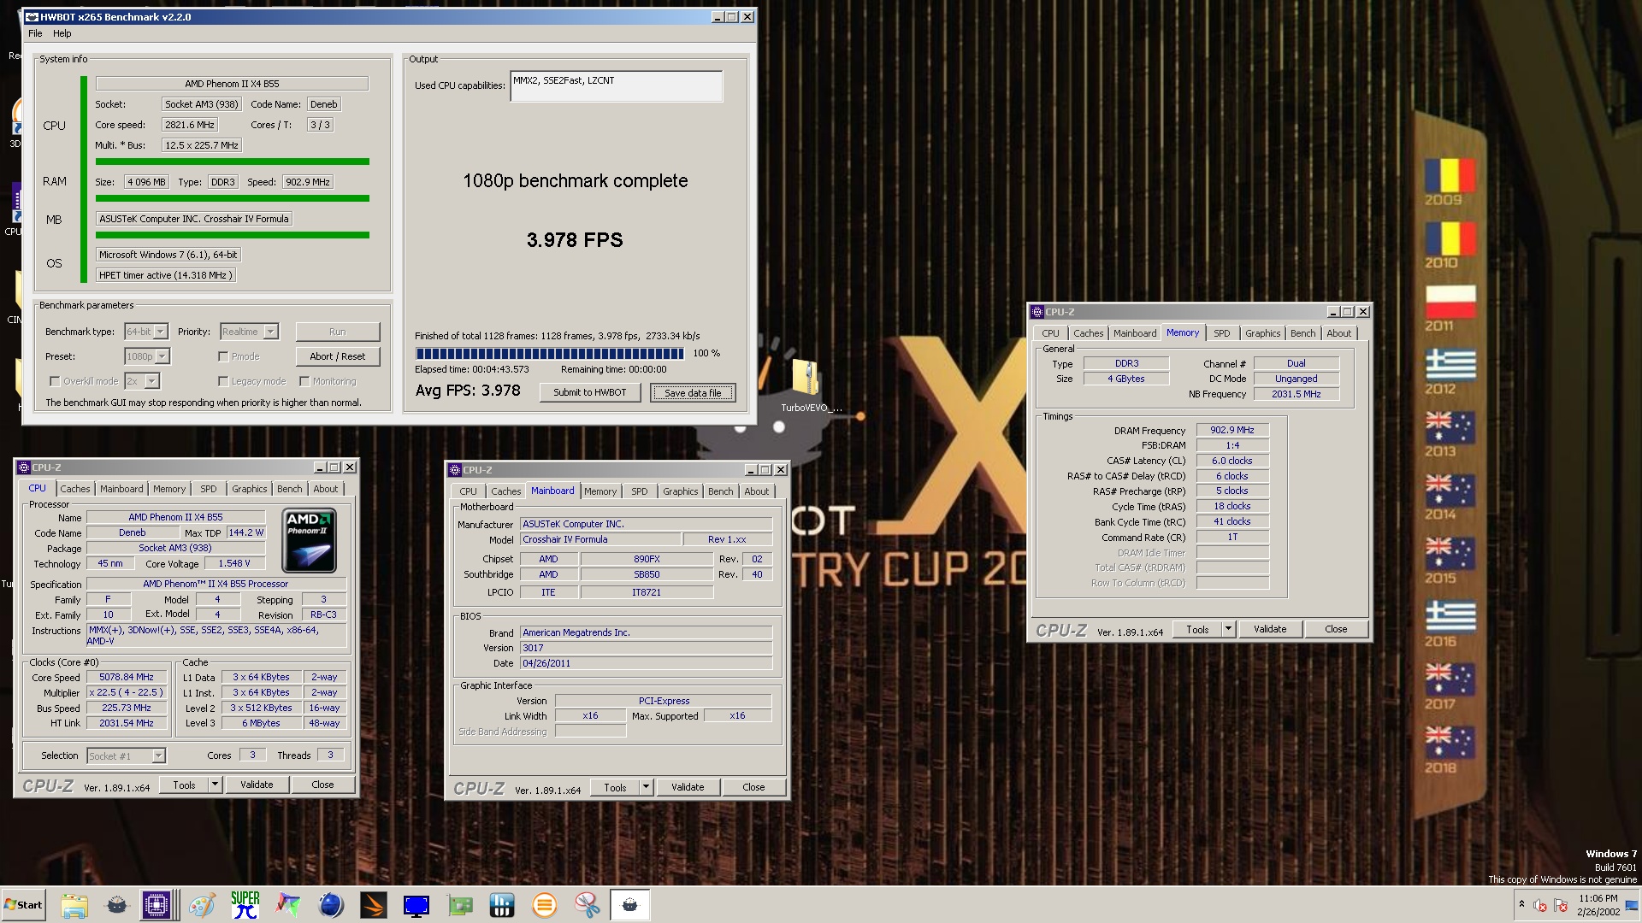Click the AMD Phenom II logo image
1642x923 pixels.
[309, 540]
